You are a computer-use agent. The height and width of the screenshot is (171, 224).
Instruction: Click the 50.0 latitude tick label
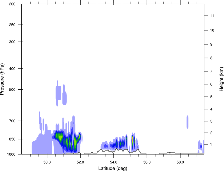(x=47, y=162)
